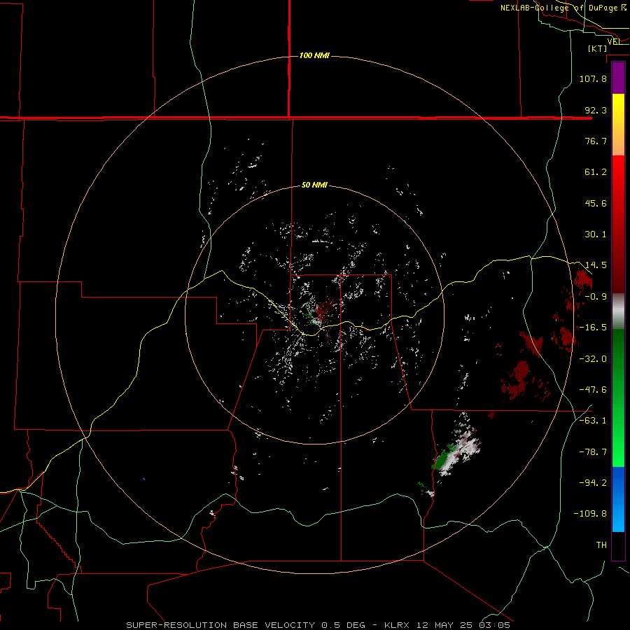
Task: Click the 03:05 timestamp in the footer
Action: (494, 625)
